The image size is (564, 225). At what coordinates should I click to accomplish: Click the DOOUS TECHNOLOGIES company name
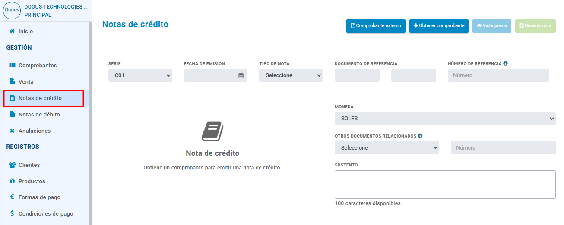click(56, 7)
